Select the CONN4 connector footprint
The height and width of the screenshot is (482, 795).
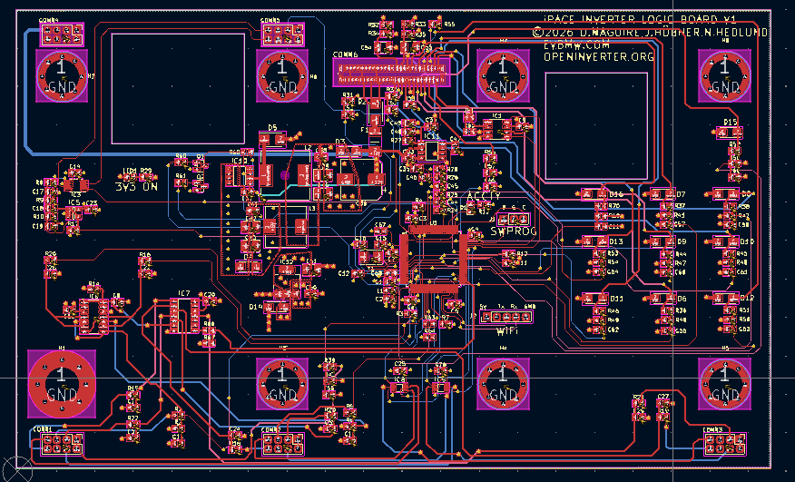59,34
